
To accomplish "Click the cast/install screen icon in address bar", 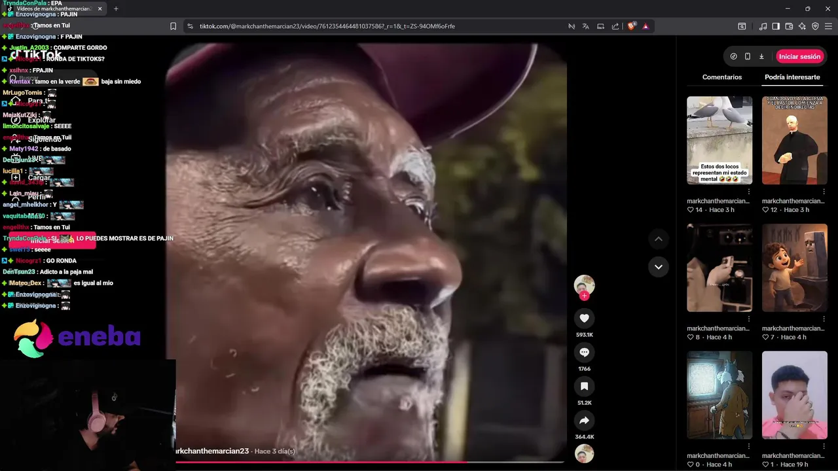I will click(x=600, y=26).
